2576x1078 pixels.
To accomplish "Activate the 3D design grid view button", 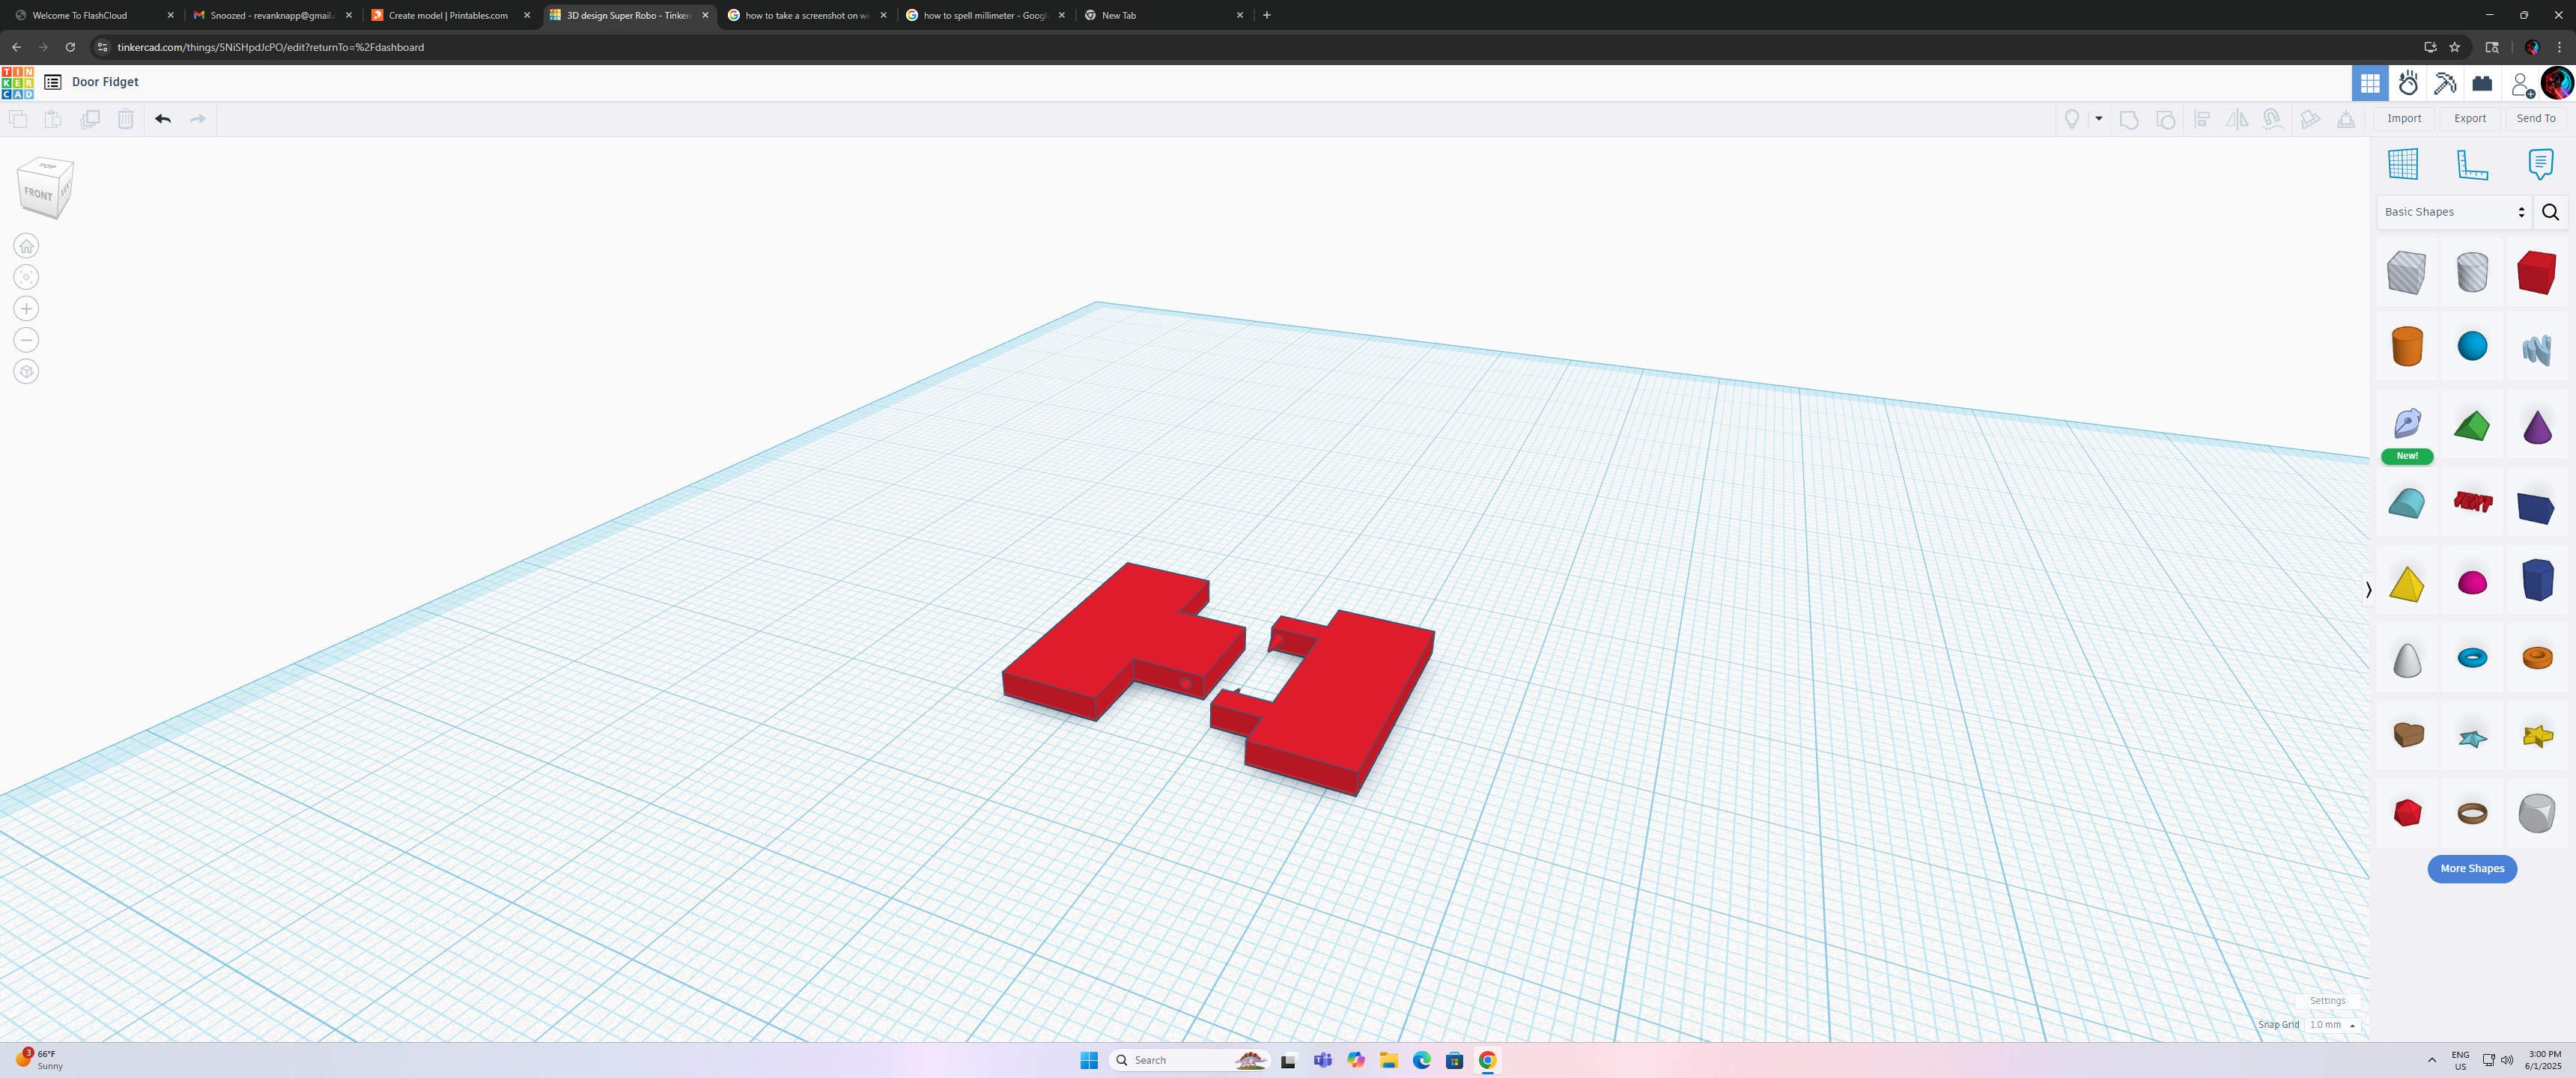I will [2370, 83].
